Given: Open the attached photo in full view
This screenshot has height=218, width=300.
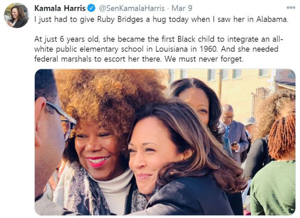Looking at the screenshot, I should coord(165,142).
